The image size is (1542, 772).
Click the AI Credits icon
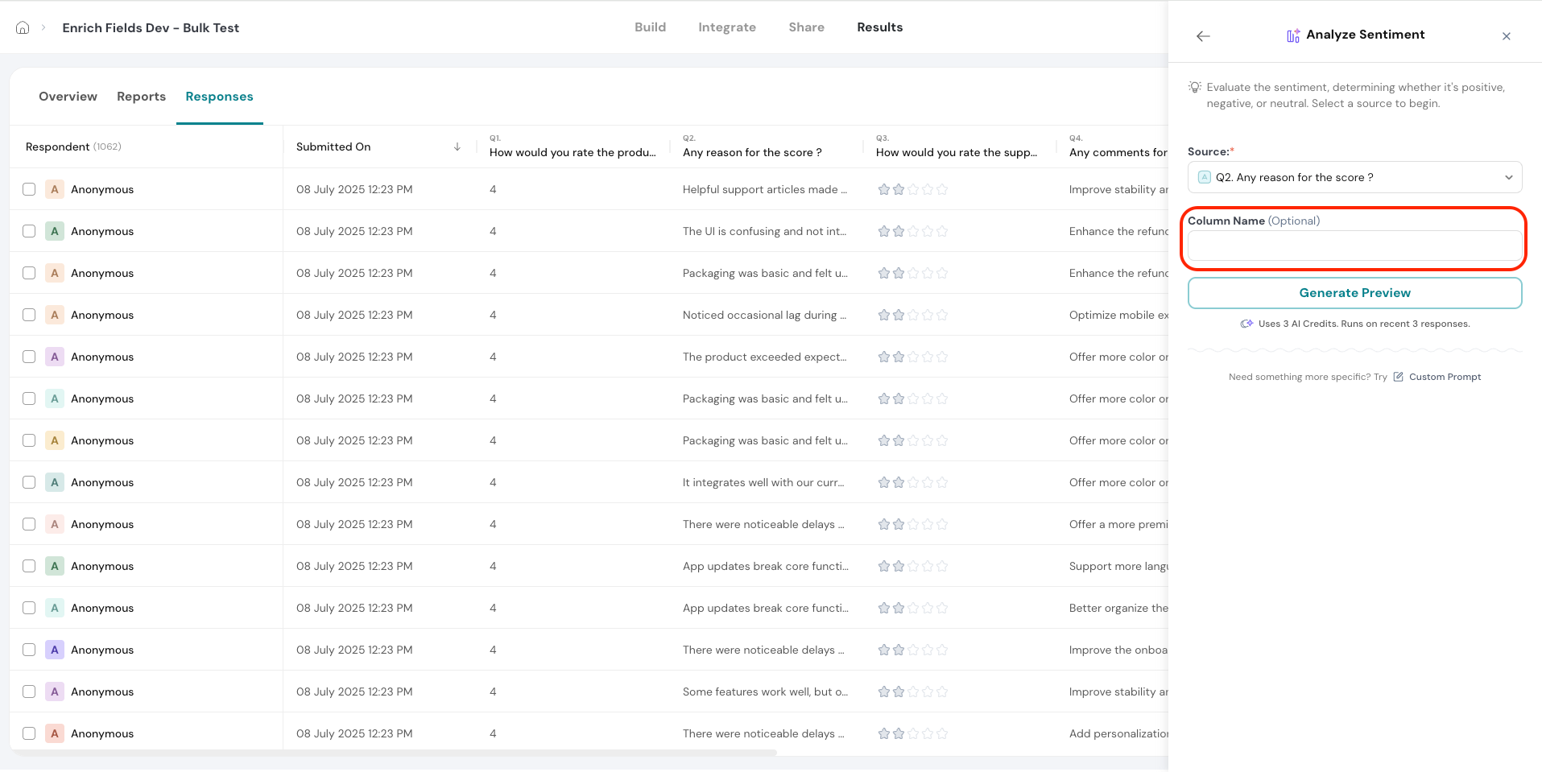1246,324
